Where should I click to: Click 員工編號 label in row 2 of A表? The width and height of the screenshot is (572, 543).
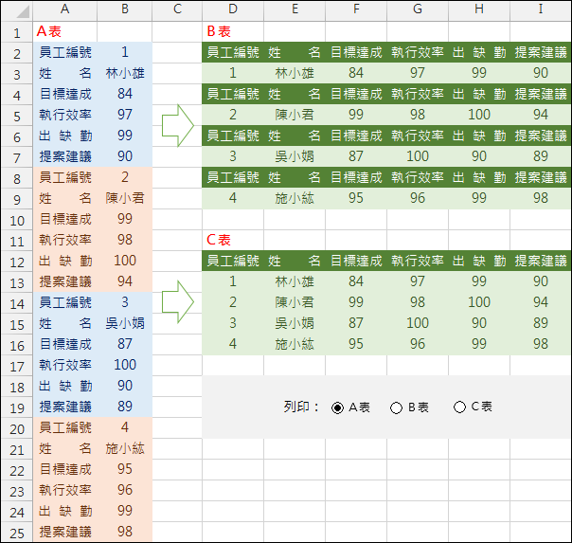coord(65,52)
